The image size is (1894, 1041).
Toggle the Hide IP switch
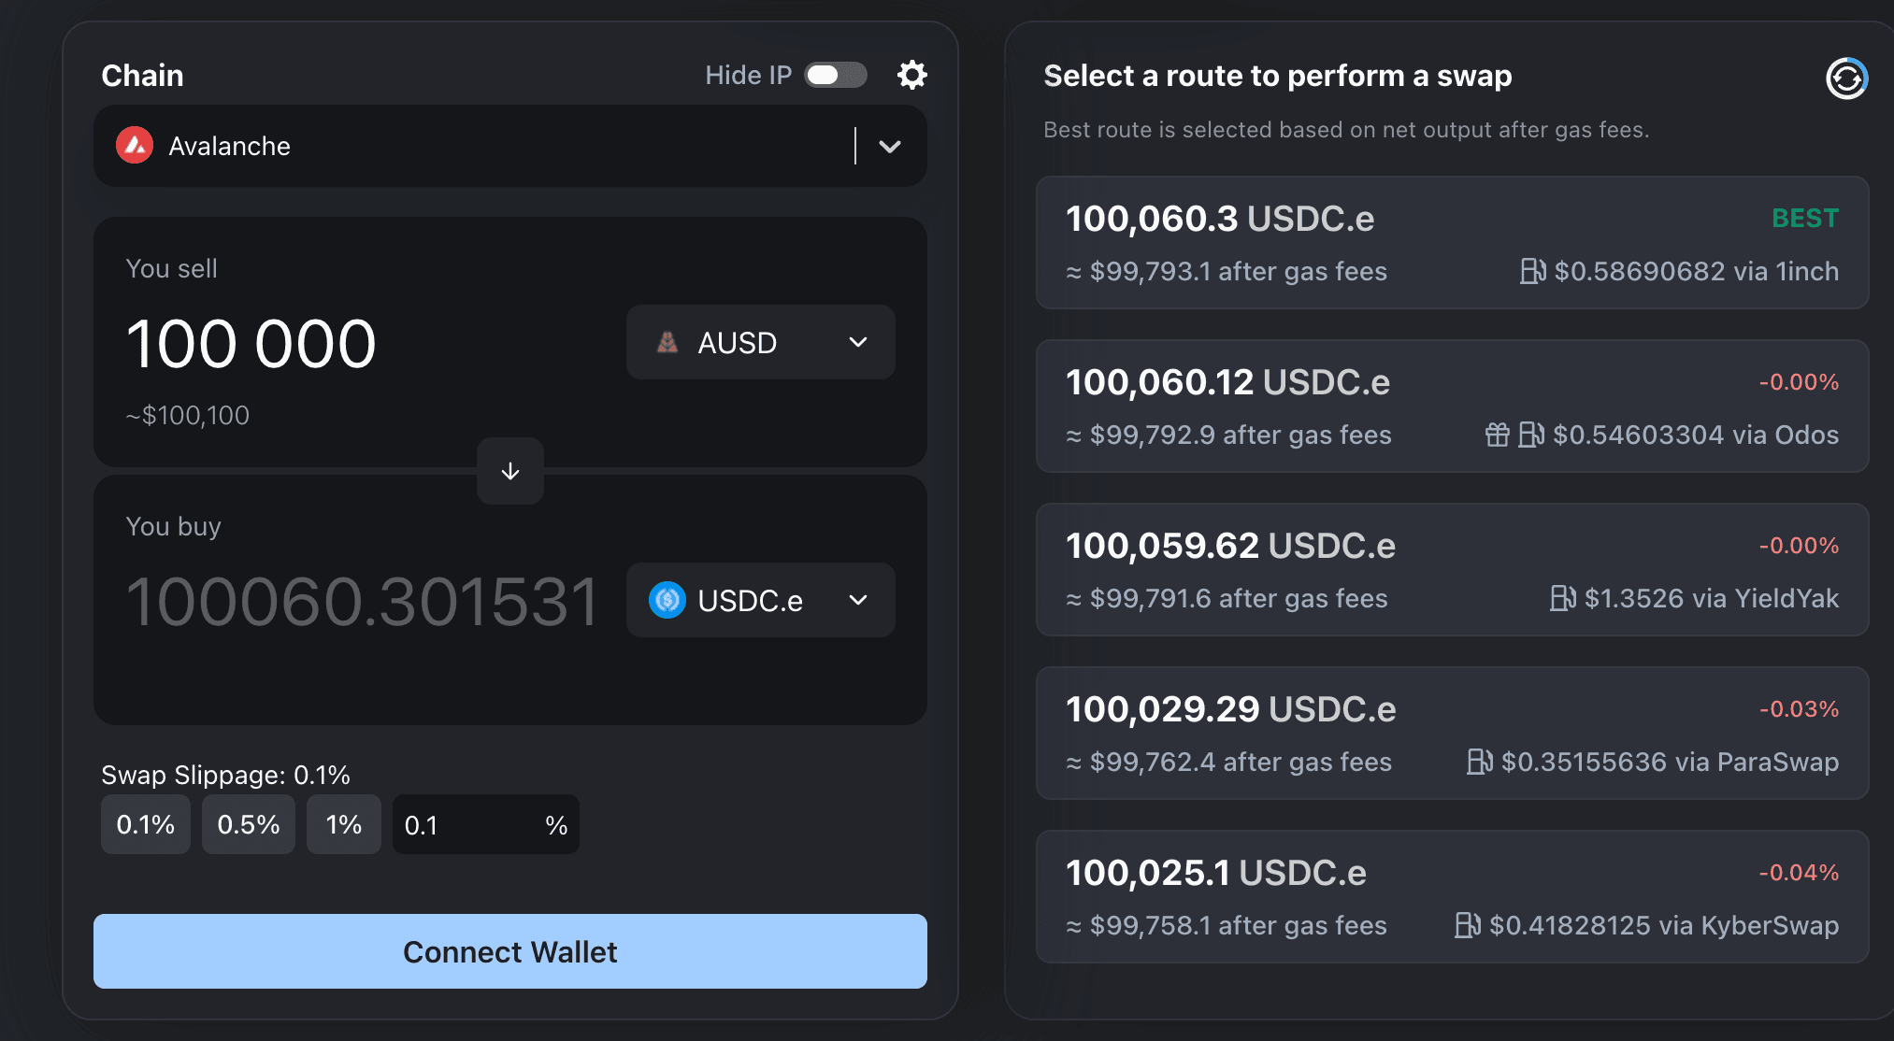[x=836, y=75]
